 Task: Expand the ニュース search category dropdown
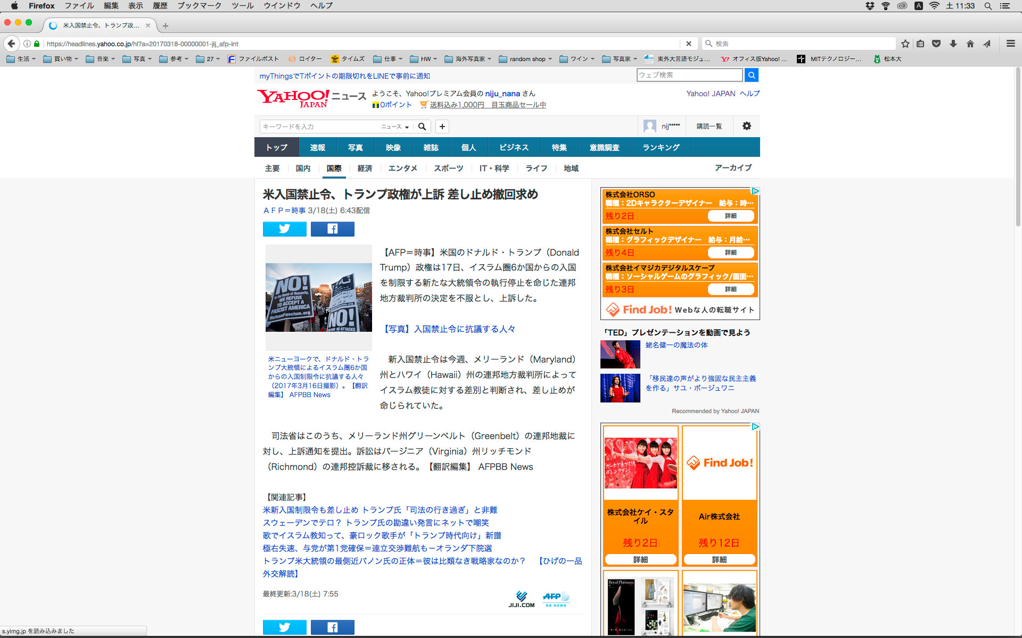(x=395, y=127)
